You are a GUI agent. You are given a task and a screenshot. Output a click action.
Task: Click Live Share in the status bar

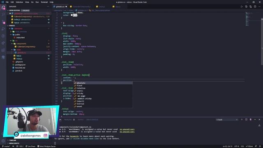click(x=30, y=146)
